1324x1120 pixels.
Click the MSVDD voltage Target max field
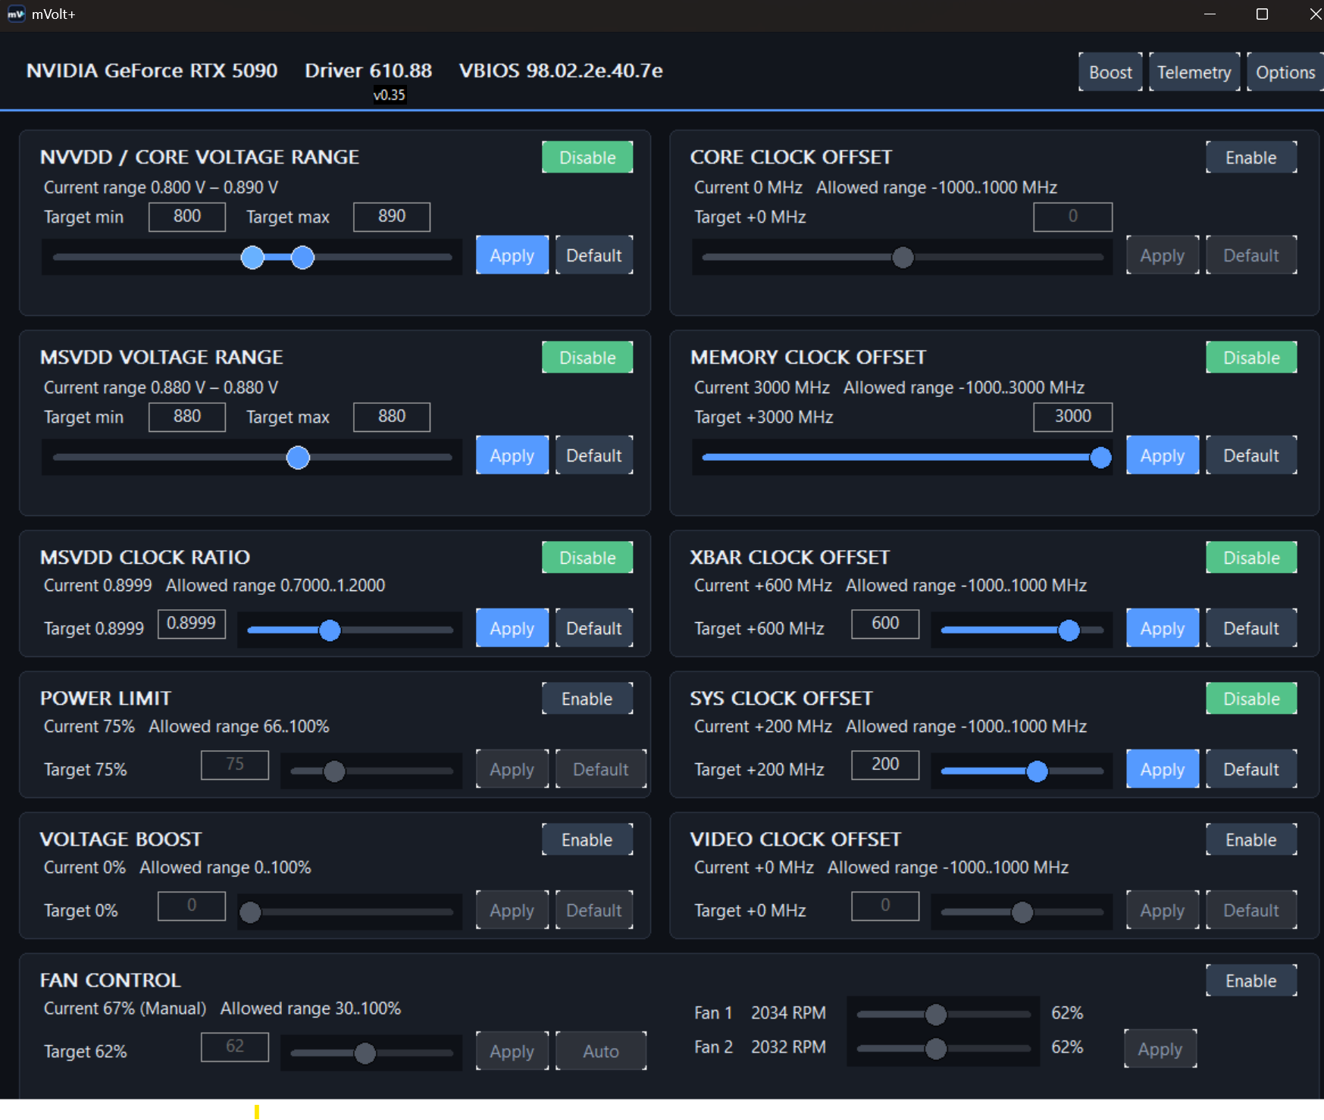point(392,417)
